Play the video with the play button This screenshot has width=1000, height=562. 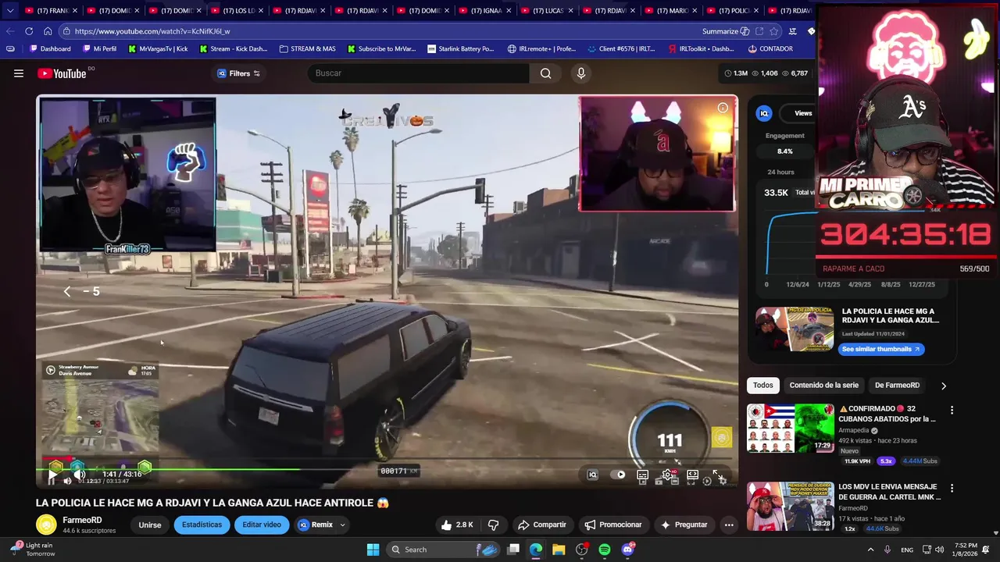[x=52, y=475]
